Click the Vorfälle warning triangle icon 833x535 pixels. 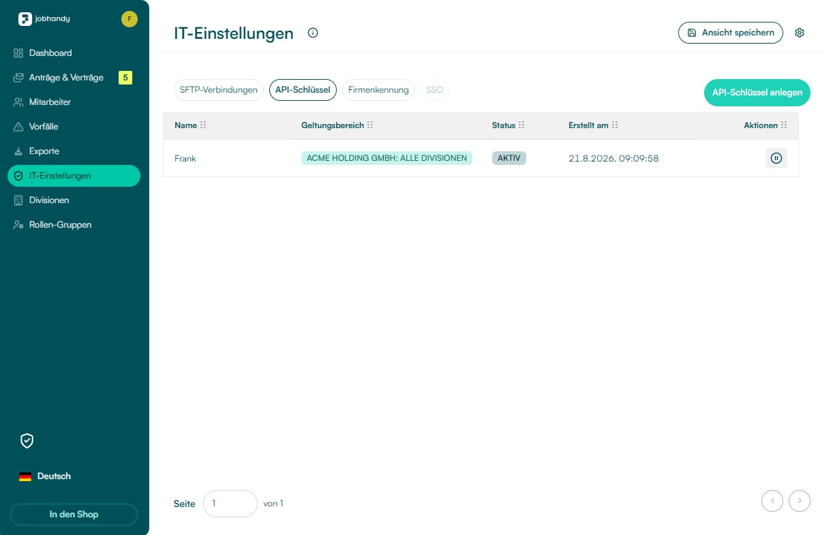[18, 127]
